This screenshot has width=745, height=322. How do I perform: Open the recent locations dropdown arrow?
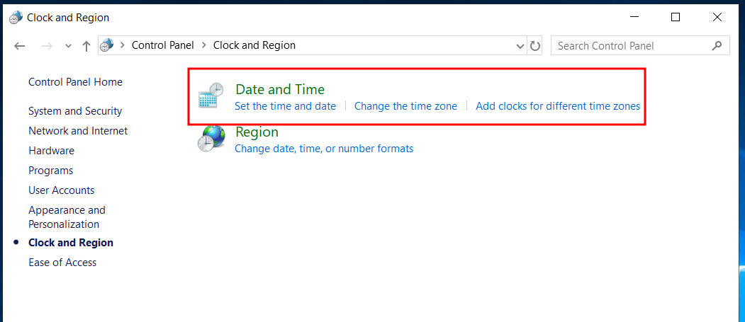tap(68, 46)
